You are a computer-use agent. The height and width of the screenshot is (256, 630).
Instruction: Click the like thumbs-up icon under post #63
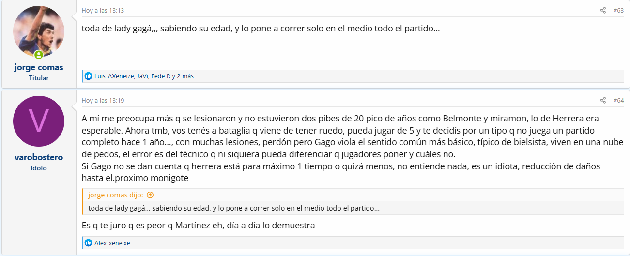pyautogui.click(x=88, y=76)
